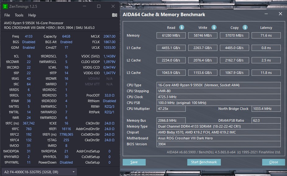
Task: Click Start Benchmark button
Action: pos(204,162)
